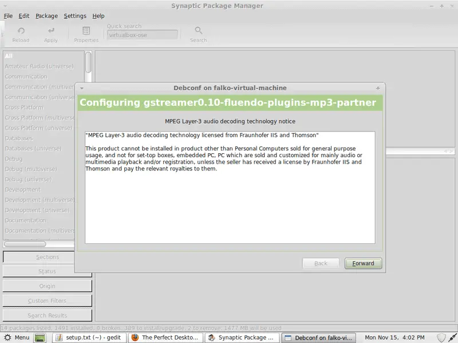
Task: Open the Package menu
Action: (47, 16)
